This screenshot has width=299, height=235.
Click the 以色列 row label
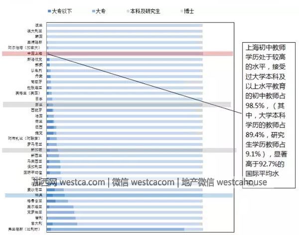point(37,70)
